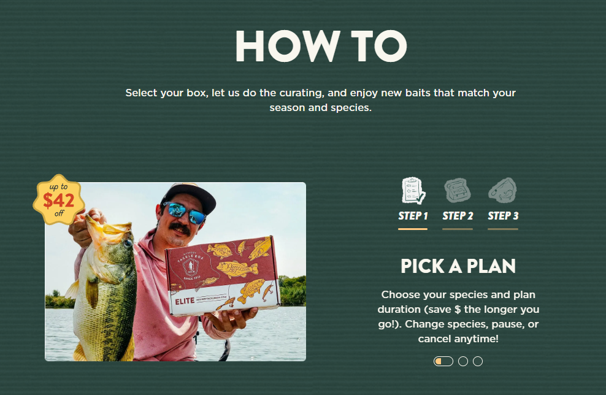
Task: Click the HOW TO heading
Action: (321, 47)
